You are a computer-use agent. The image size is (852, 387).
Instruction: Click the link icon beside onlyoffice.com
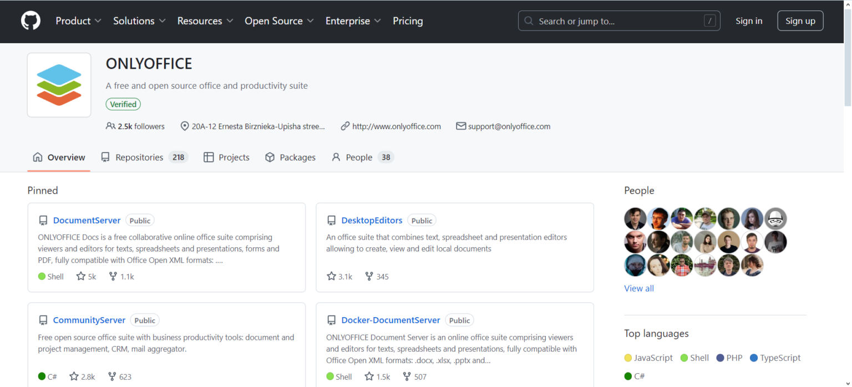(x=344, y=126)
